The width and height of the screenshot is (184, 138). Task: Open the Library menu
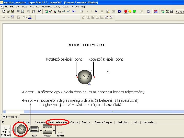(x=57, y=7)
